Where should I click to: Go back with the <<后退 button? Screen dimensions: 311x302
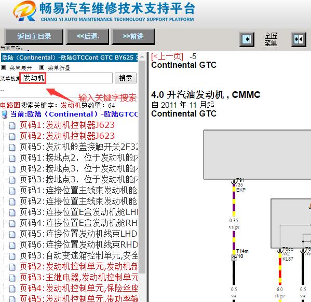87,37
